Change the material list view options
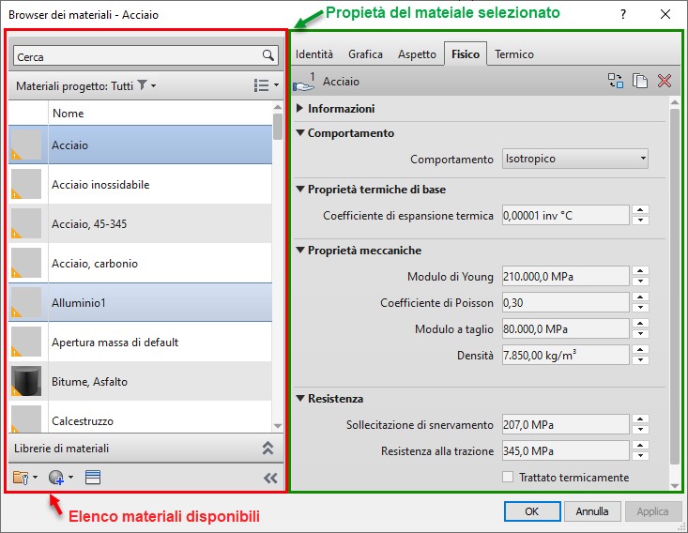Image resolution: width=688 pixels, height=533 pixels. tap(262, 85)
